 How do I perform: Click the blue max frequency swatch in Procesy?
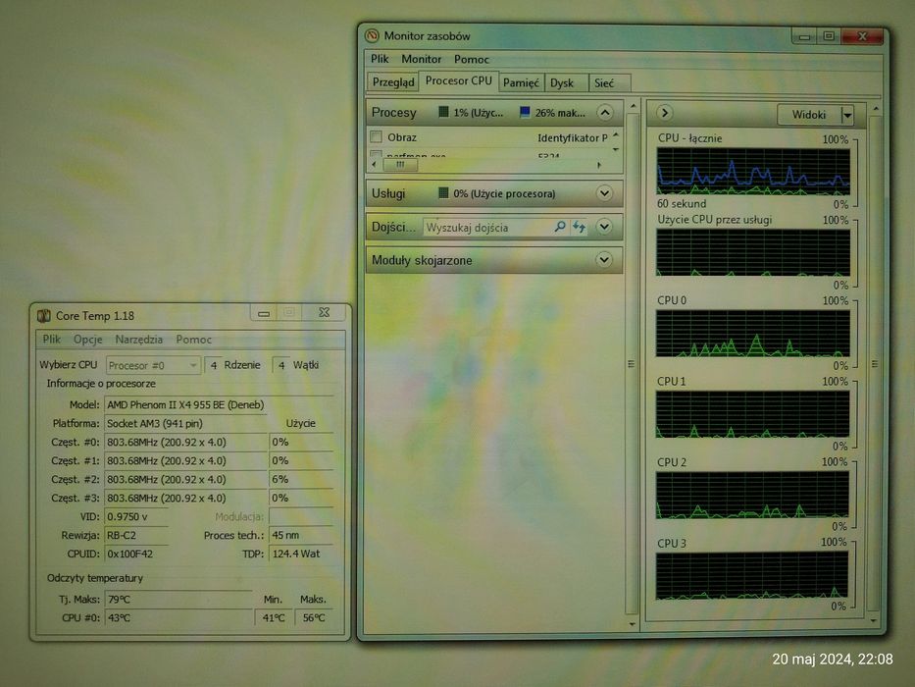(525, 112)
